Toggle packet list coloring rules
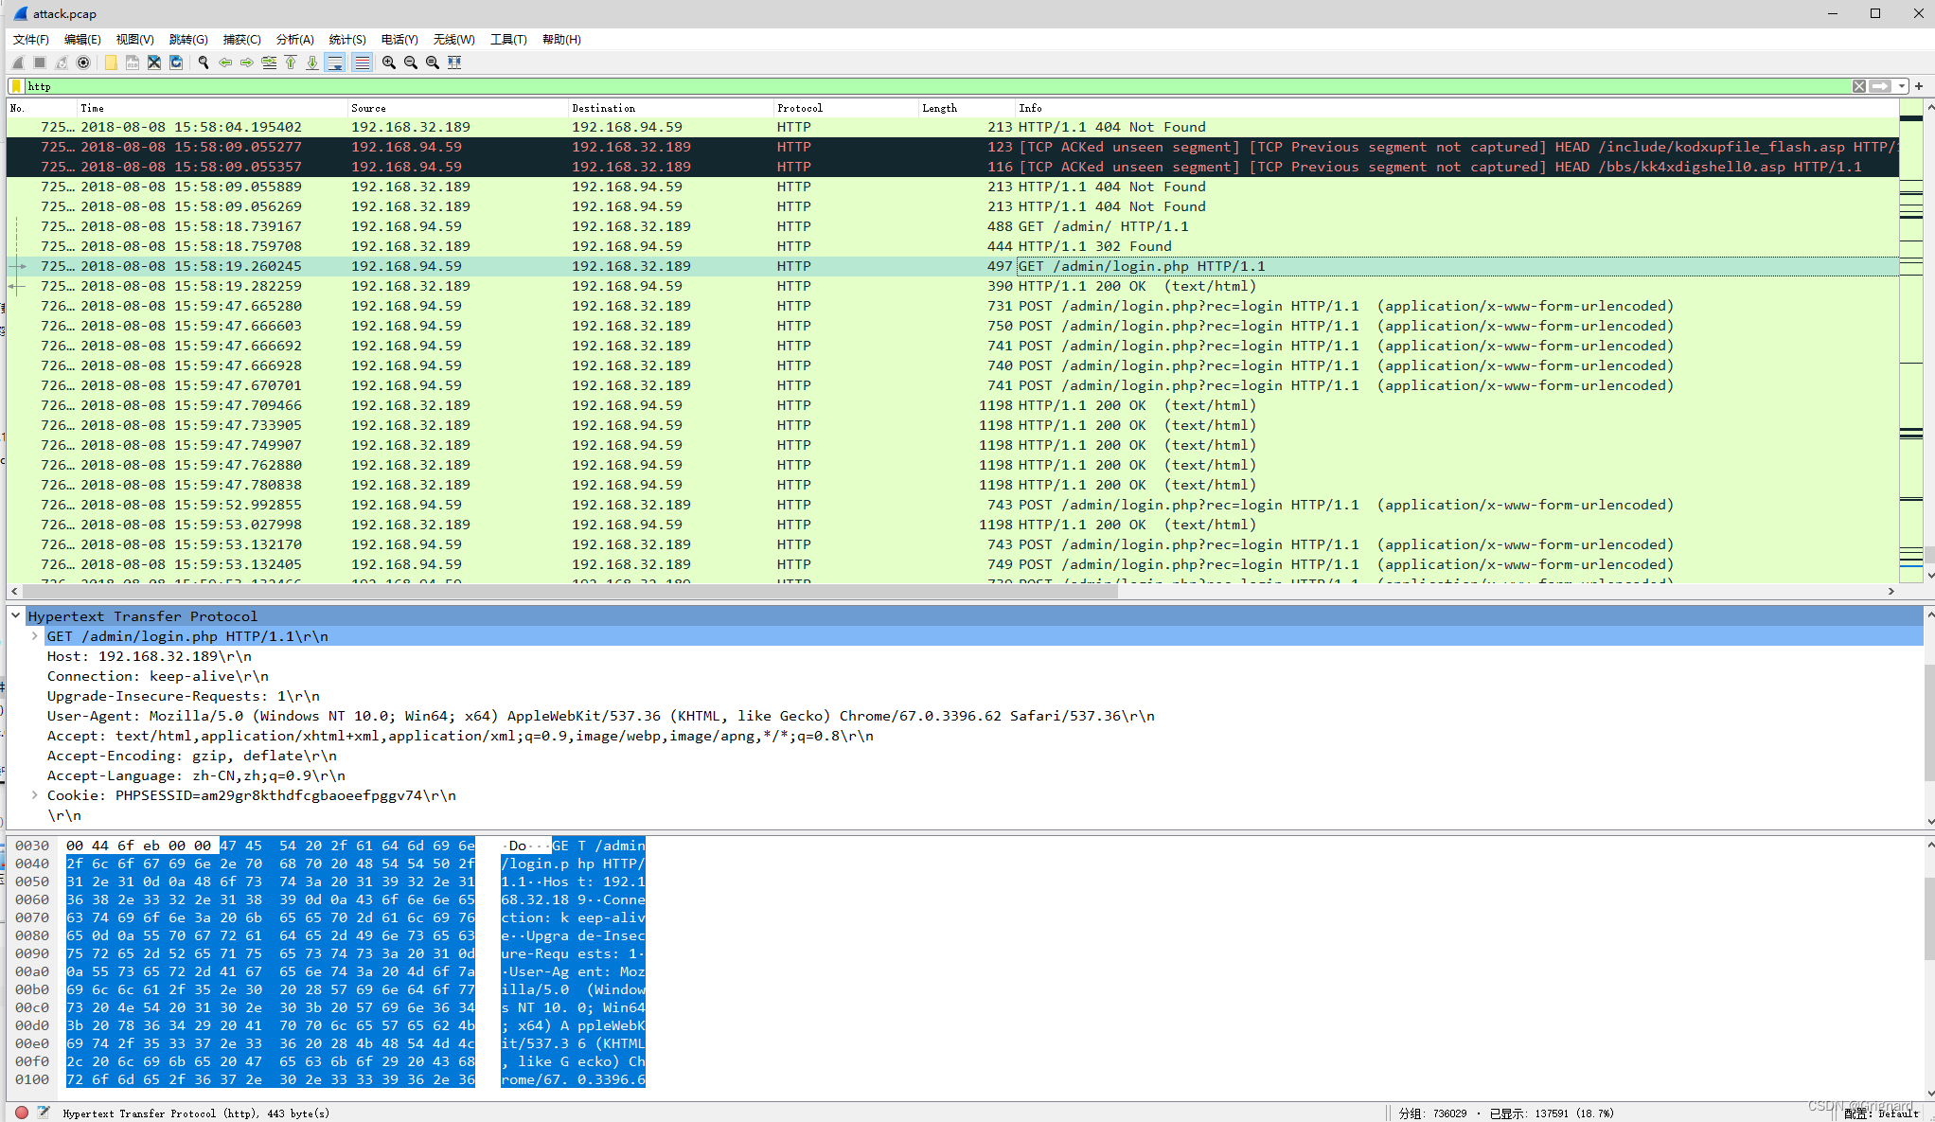The width and height of the screenshot is (1935, 1122). [362, 62]
